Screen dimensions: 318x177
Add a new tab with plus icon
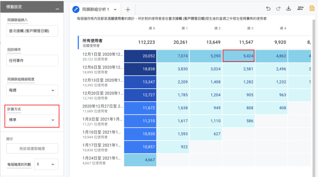click(128, 10)
